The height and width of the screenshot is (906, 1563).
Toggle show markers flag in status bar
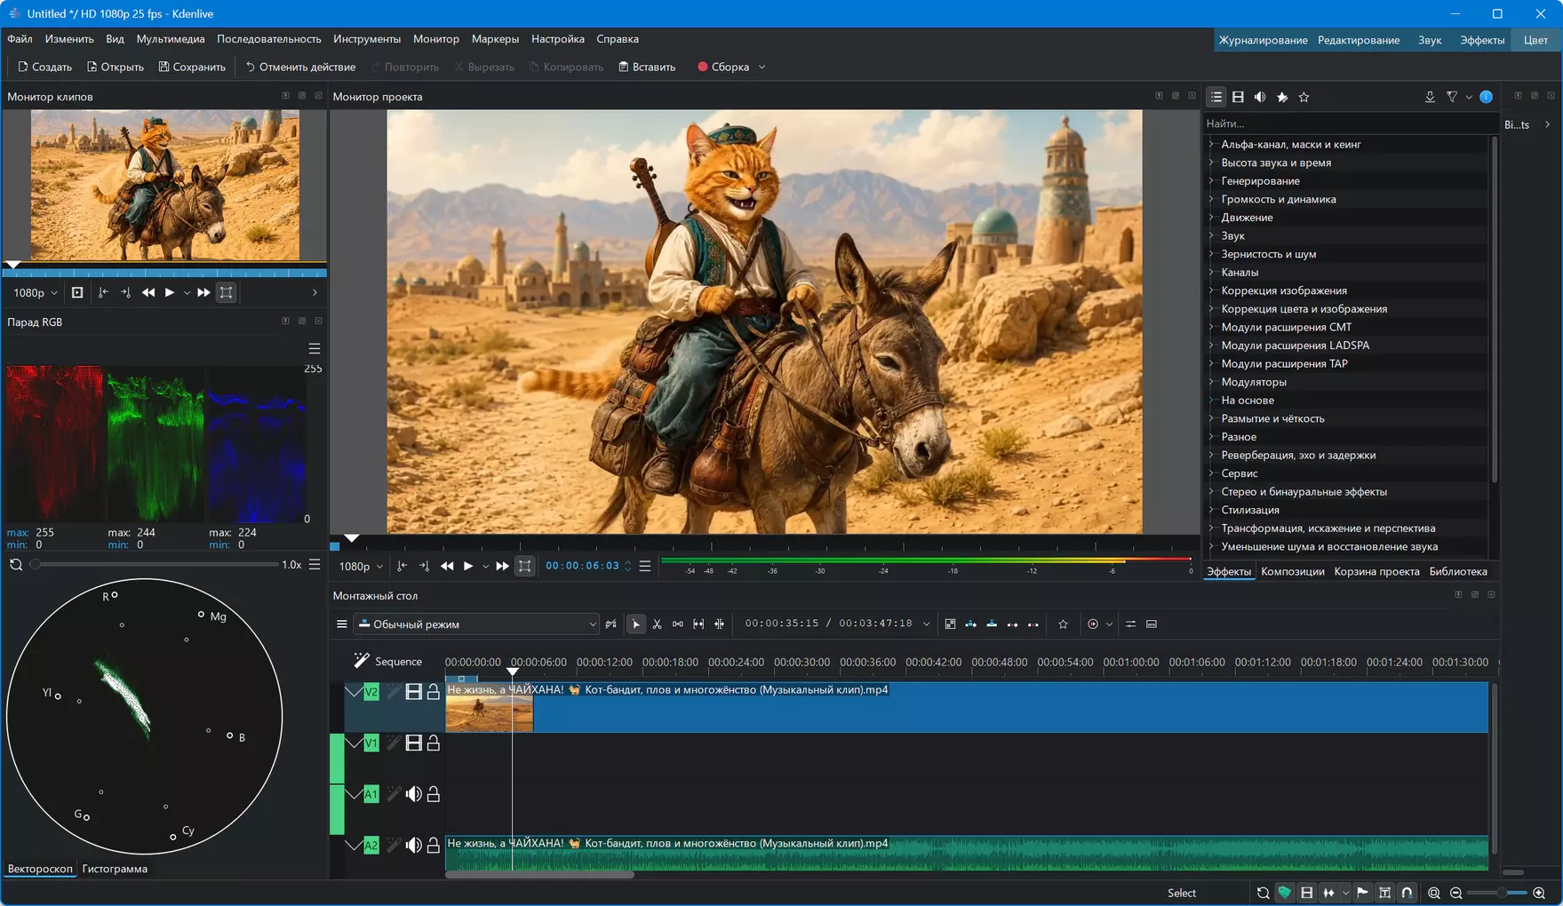[1362, 893]
